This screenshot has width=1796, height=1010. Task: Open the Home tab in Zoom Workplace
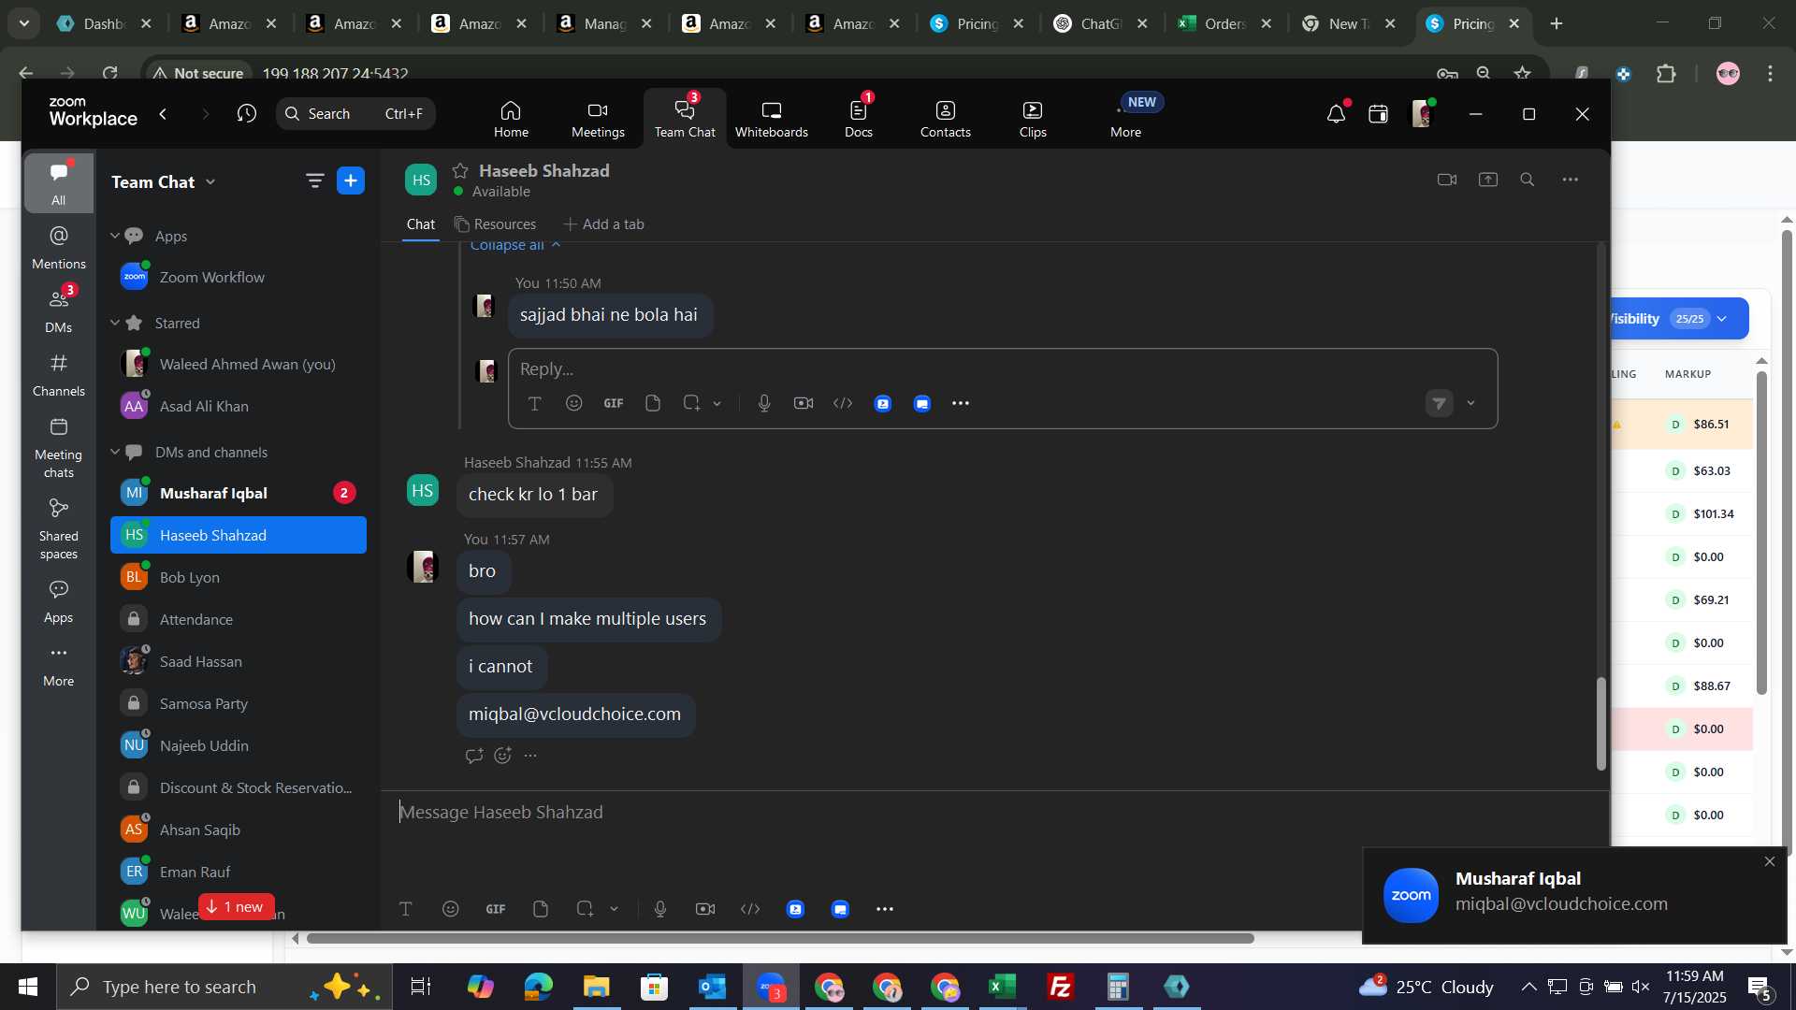point(511,119)
